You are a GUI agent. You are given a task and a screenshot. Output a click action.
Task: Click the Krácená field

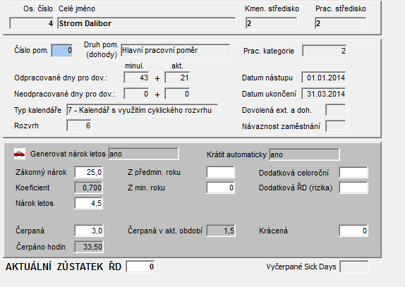[x=353, y=231]
